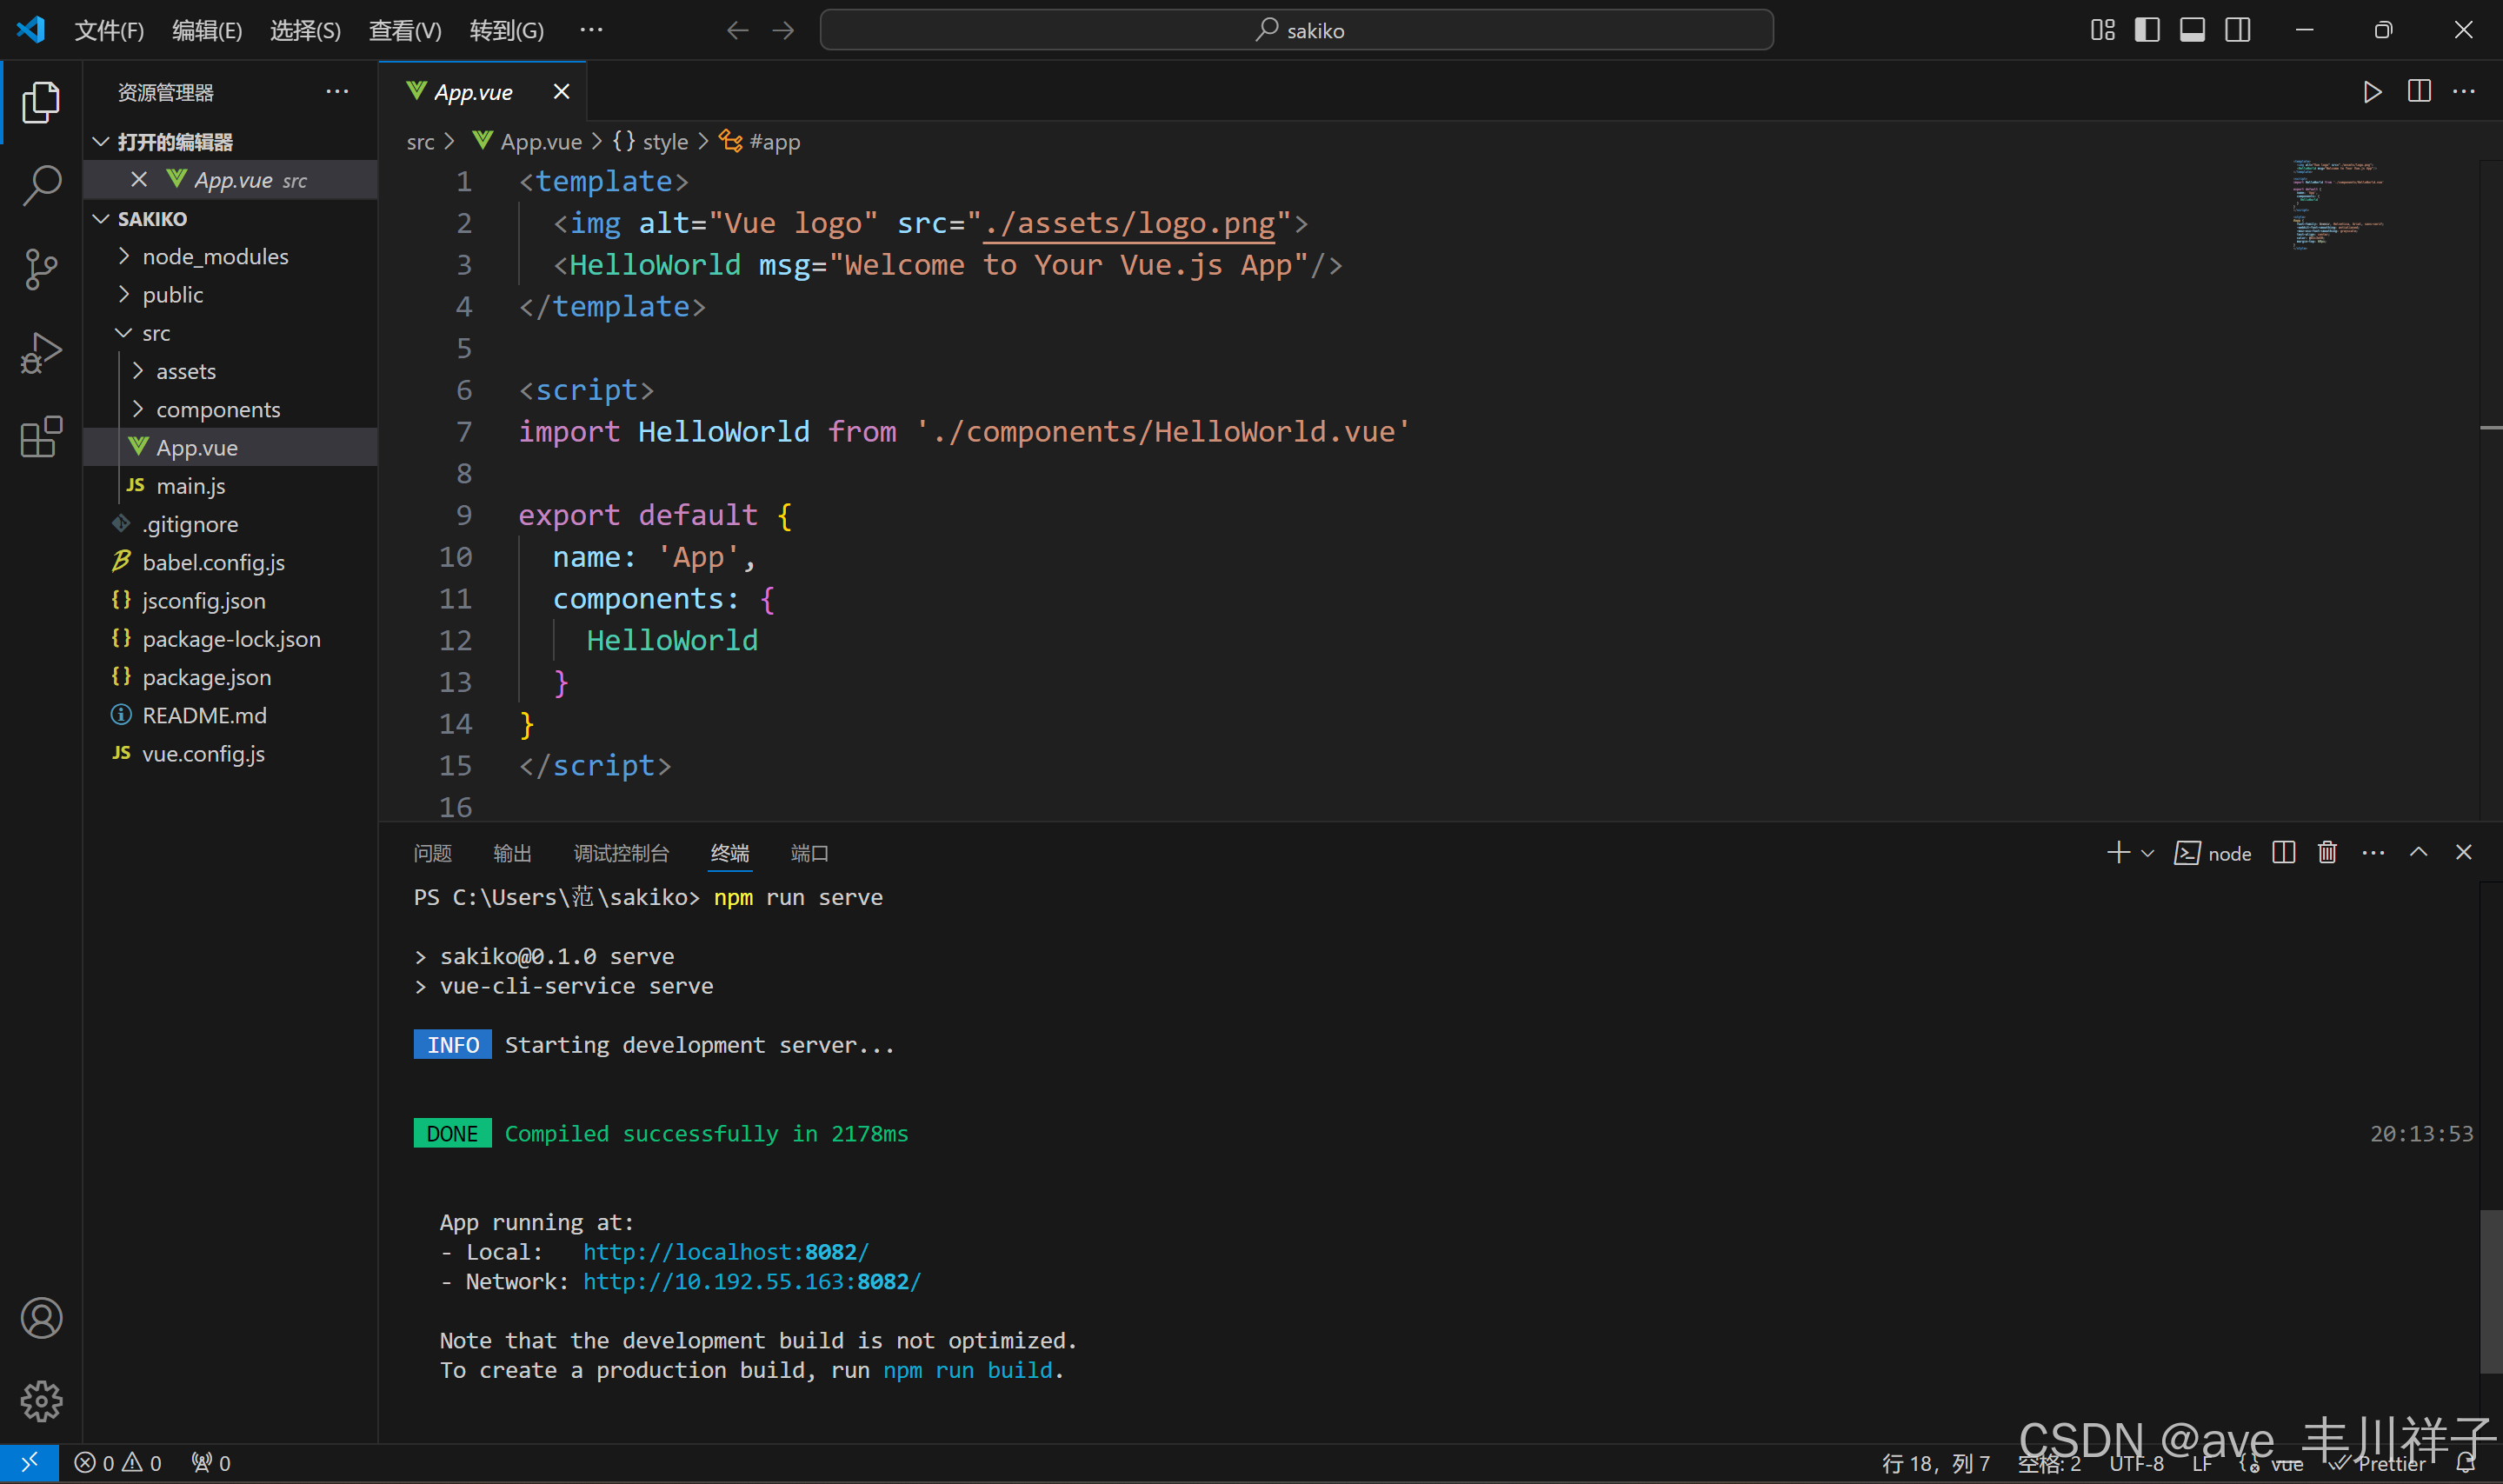This screenshot has width=2503, height=1484.
Task: Open the Extensions view
Action: (41, 437)
